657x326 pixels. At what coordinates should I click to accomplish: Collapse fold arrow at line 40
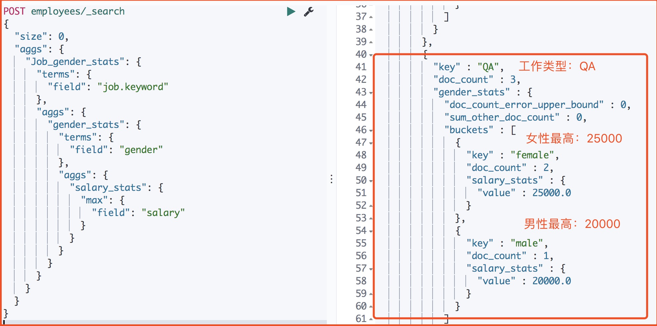pos(371,55)
